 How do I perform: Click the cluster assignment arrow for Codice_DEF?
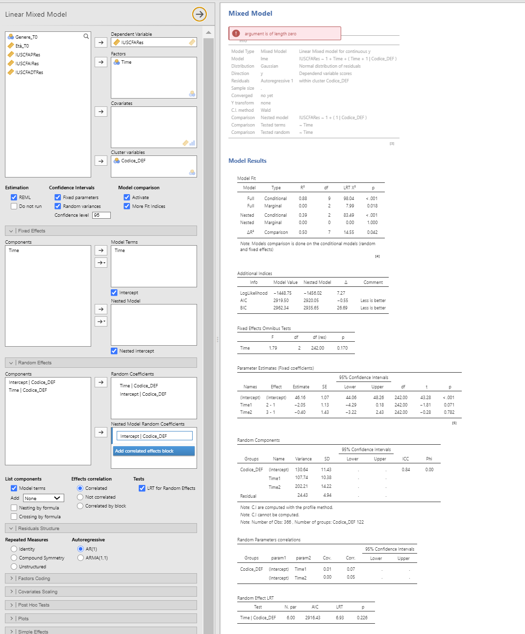coord(100,160)
